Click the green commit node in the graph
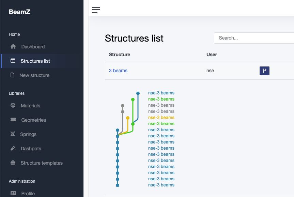 133,100
